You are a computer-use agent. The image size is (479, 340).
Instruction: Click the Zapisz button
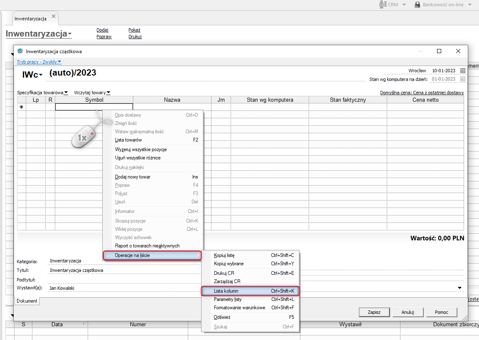(374, 312)
